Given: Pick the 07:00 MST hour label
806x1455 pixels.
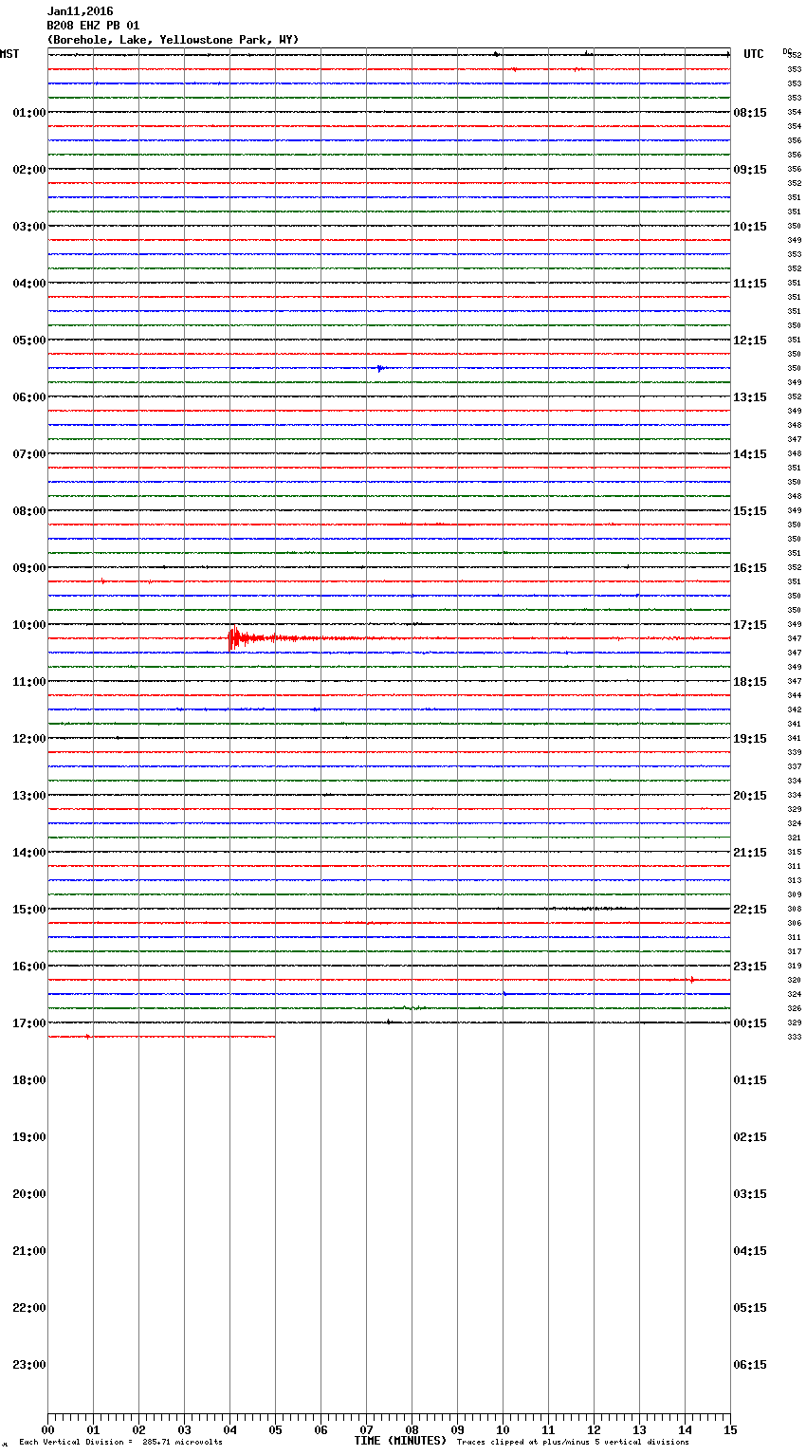Looking at the screenshot, I should click(x=29, y=454).
